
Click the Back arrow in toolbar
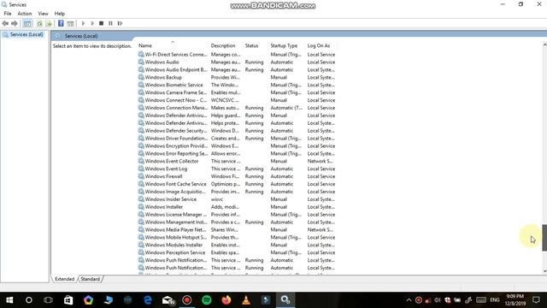5,23
